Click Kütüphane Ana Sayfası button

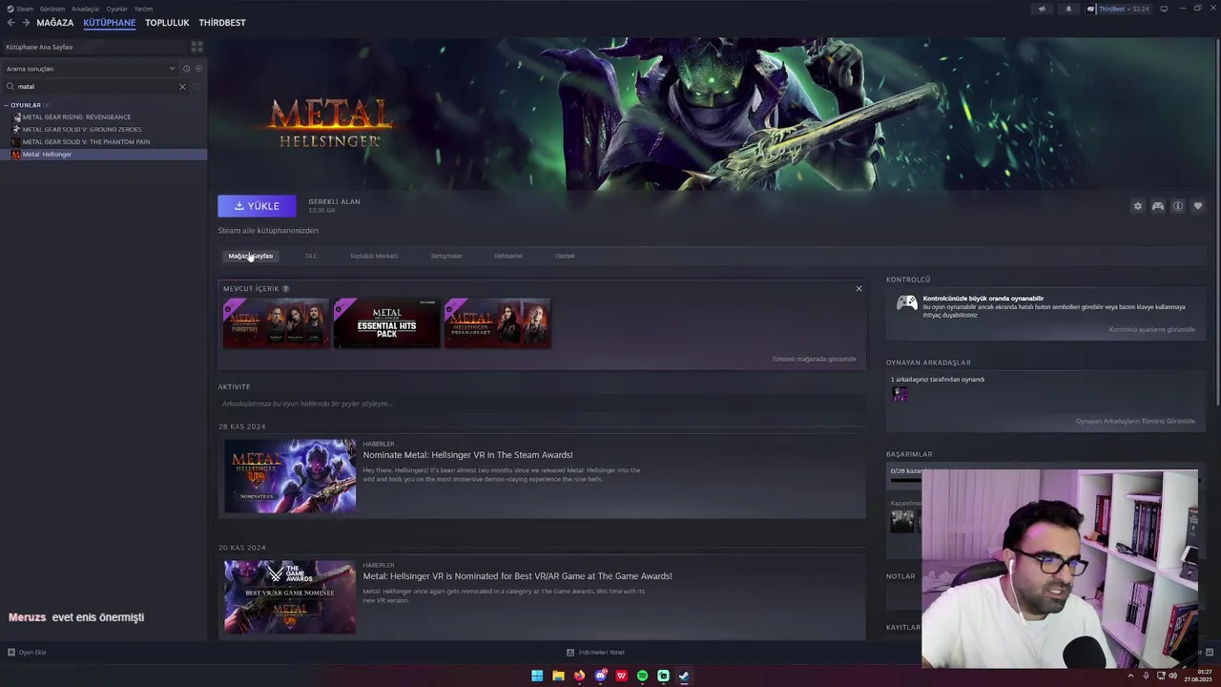pos(93,47)
